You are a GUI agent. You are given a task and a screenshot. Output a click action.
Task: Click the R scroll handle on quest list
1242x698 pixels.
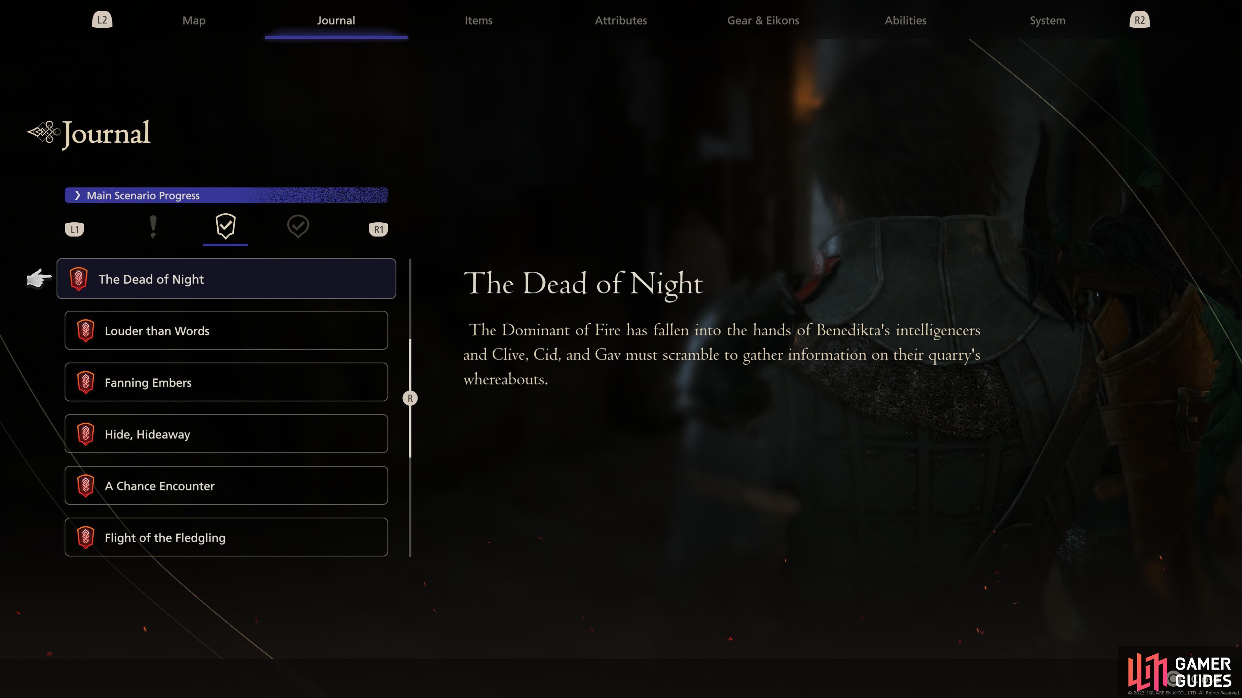click(x=410, y=398)
